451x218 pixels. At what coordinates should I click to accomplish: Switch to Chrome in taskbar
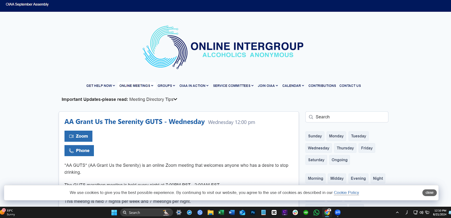coord(327,213)
